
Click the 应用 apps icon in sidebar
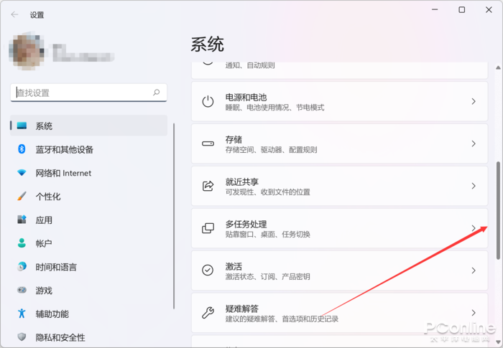tap(22, 220)
